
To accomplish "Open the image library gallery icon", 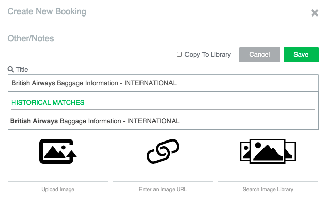I will click(268, 151).
